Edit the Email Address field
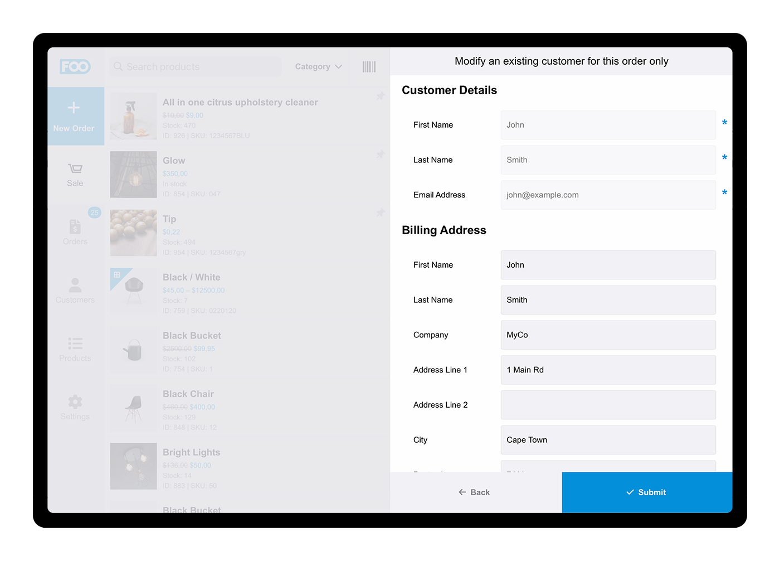This screenshot has height=561, width=780. click(x=608, y=195)
